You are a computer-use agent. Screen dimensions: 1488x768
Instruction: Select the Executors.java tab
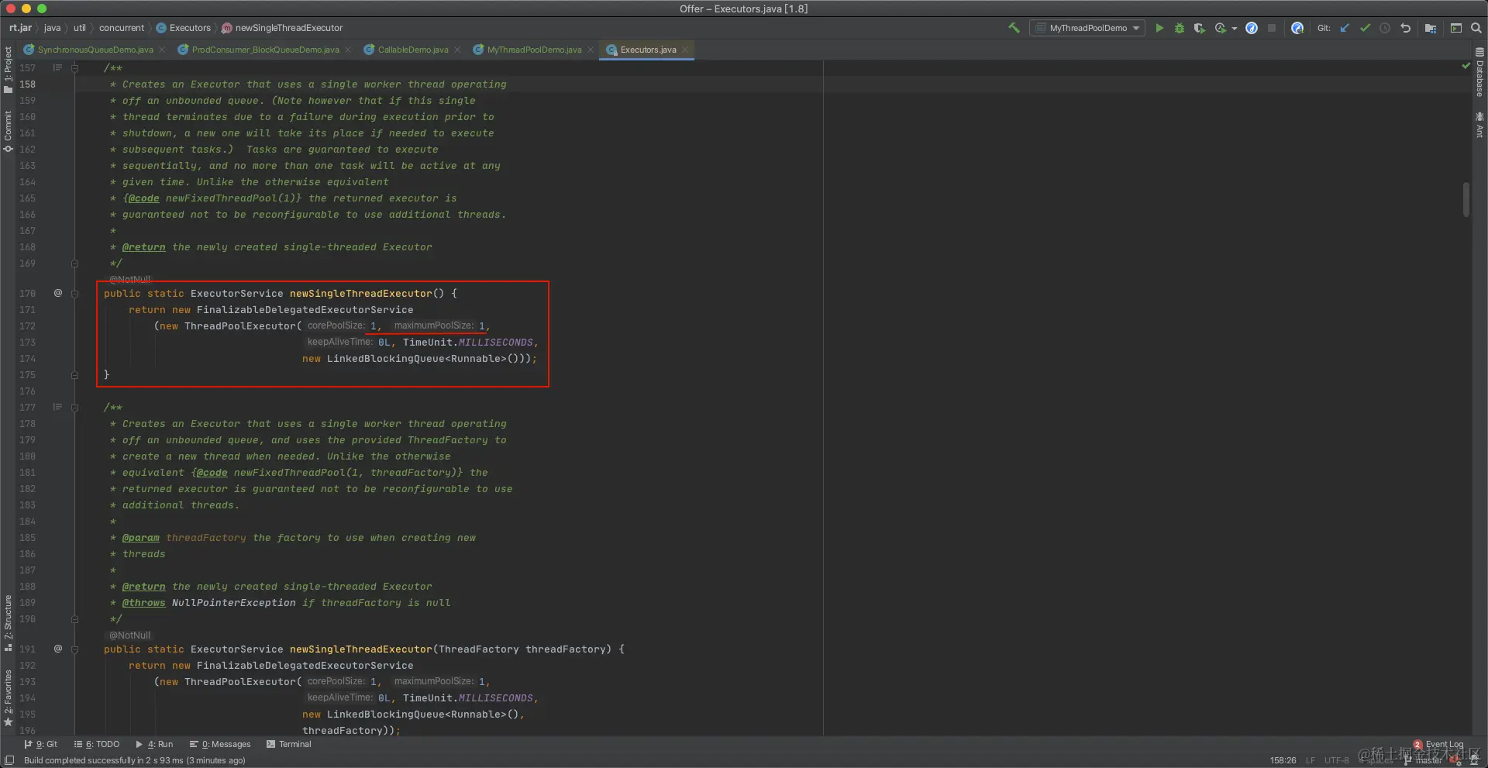[647, 50]
